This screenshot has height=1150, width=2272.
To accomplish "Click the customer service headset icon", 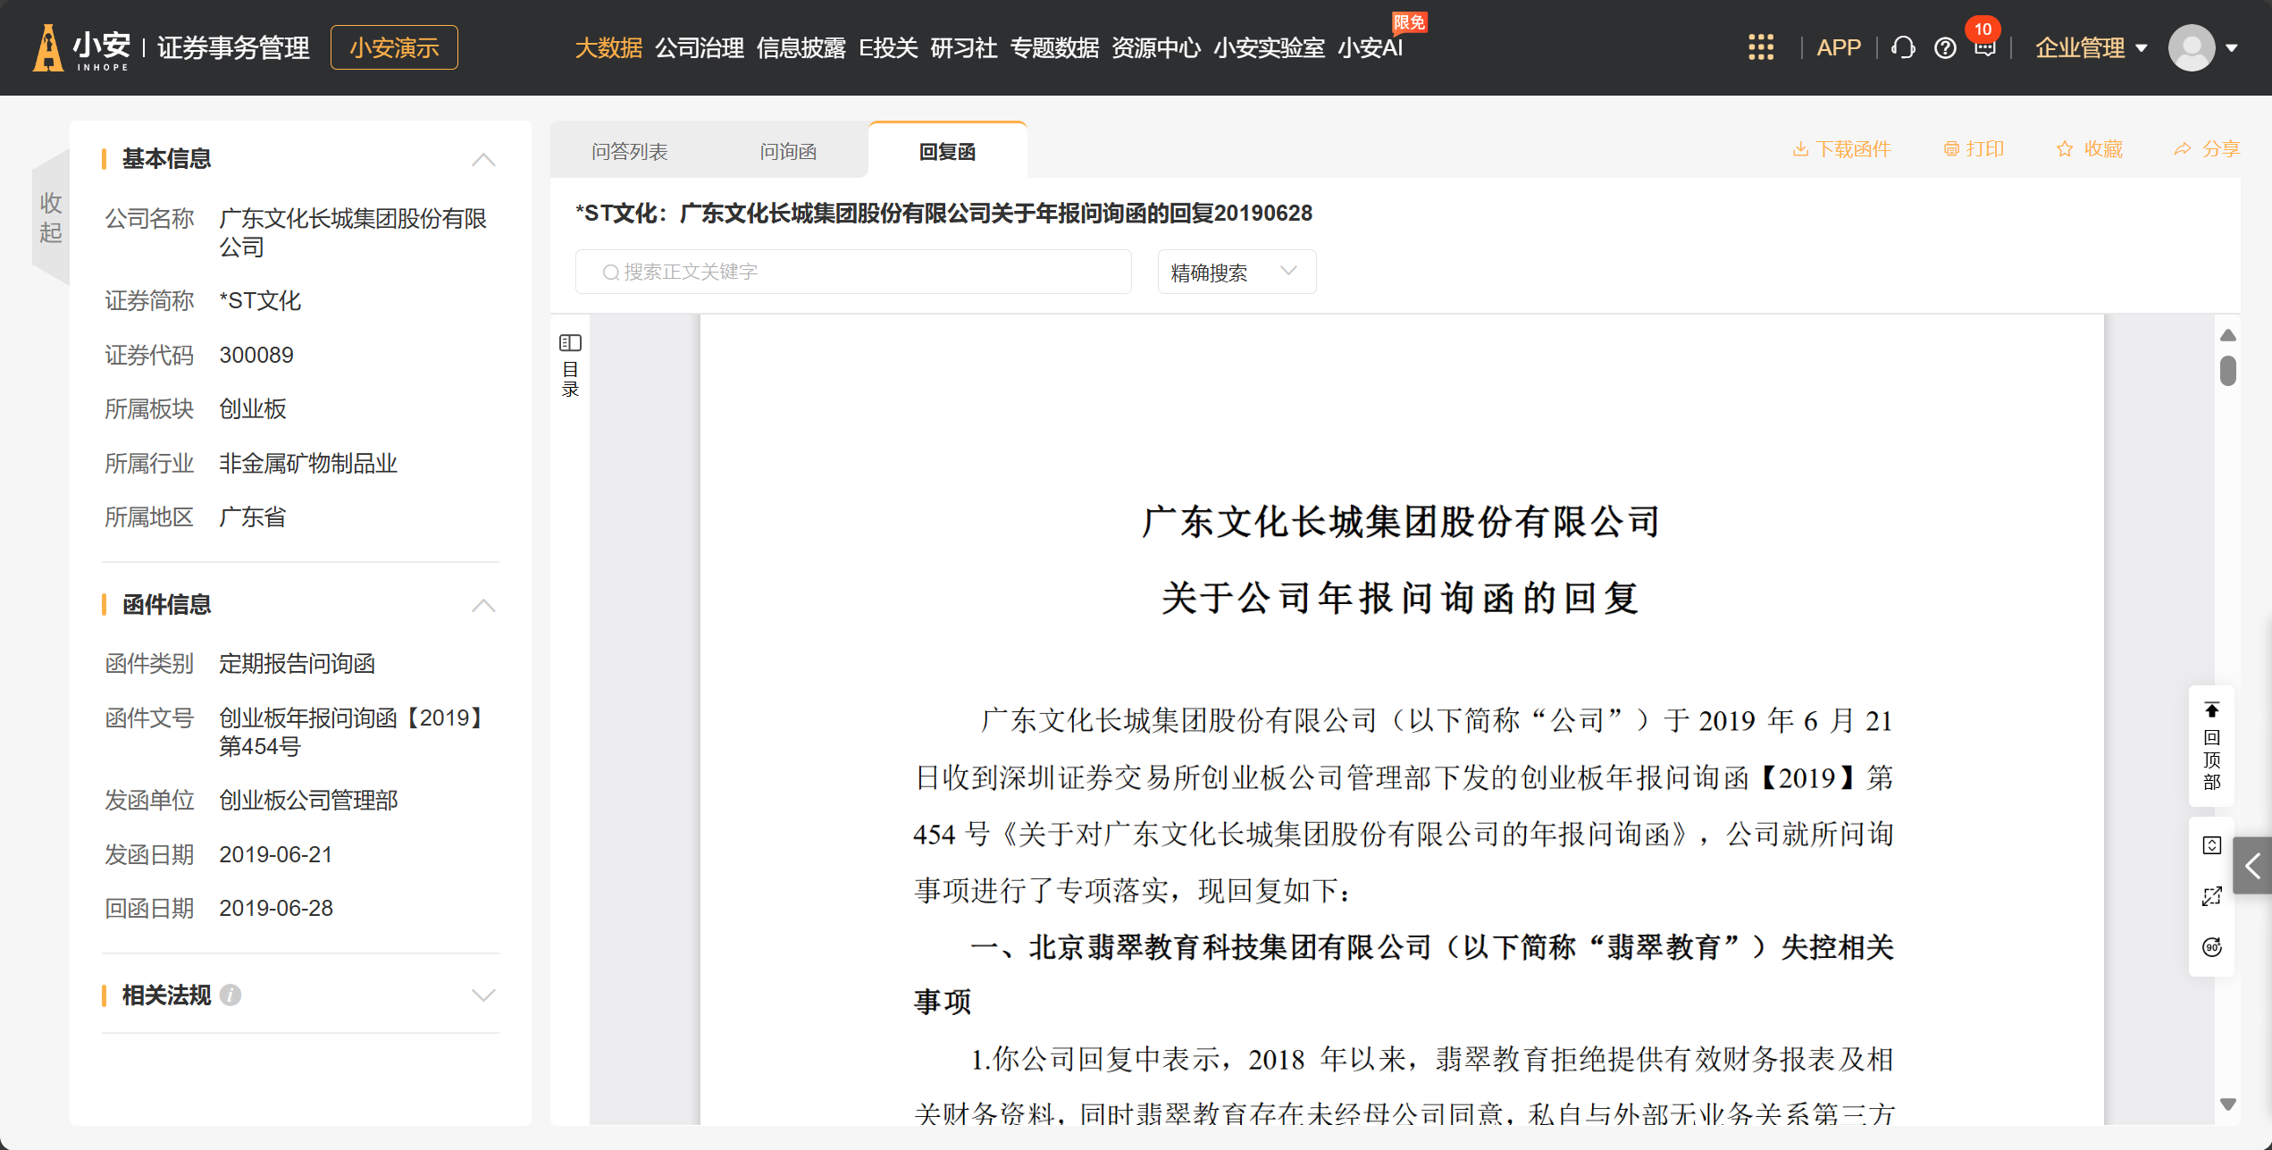I will pyautogui.click(x=1903, y=47).
